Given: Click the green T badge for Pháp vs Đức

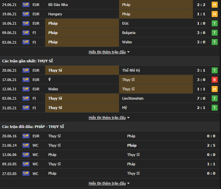Looking at the screenshot, I should coord(214,23).
